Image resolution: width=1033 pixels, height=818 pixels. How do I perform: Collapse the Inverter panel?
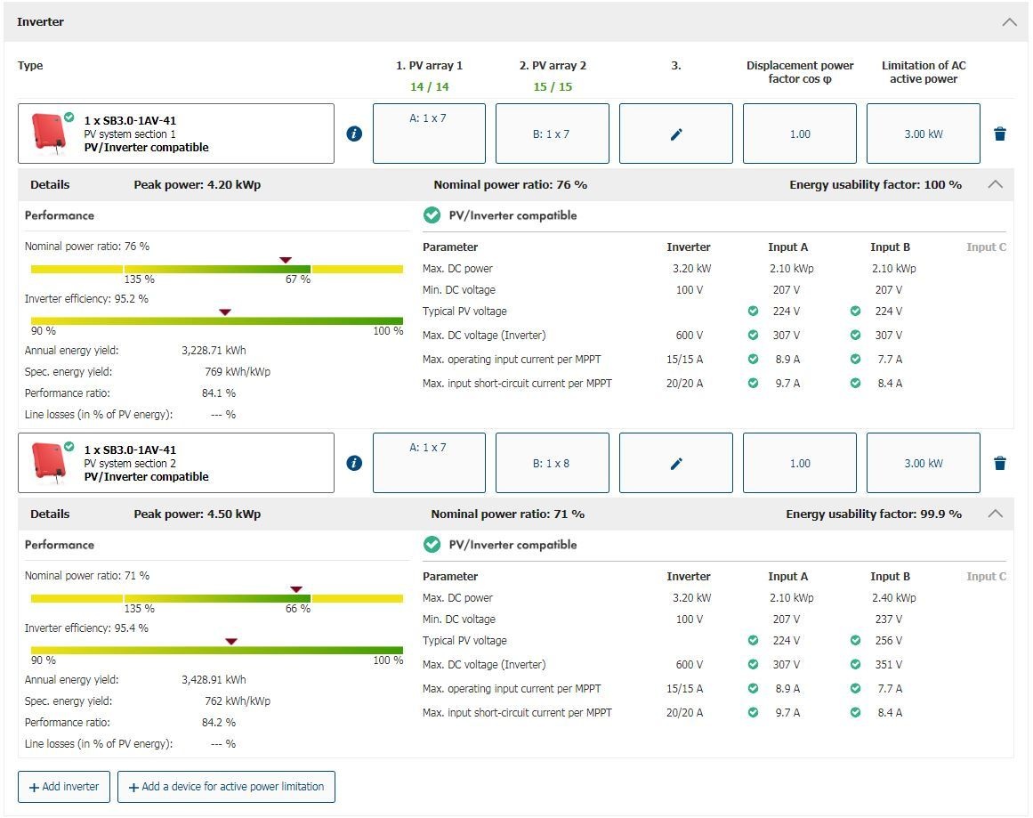pyautogui.click(x=1009, y=22)
